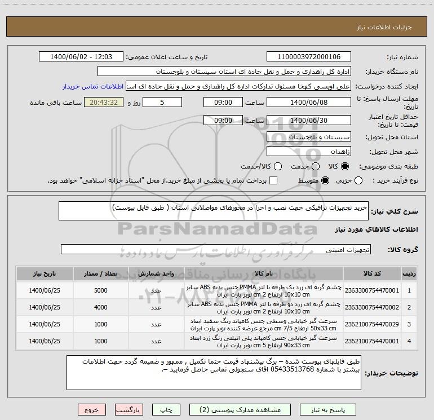Click the price validity date 1400/06/30
Screen dimensions: 434x420
coord(309,121)
